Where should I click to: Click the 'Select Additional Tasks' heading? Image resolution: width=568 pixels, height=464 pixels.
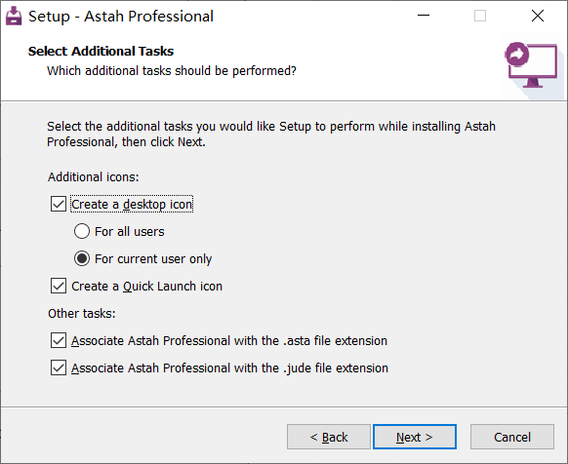[x=101, y=51]
